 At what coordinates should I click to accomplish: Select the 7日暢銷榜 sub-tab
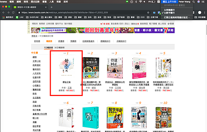point(48,48)
